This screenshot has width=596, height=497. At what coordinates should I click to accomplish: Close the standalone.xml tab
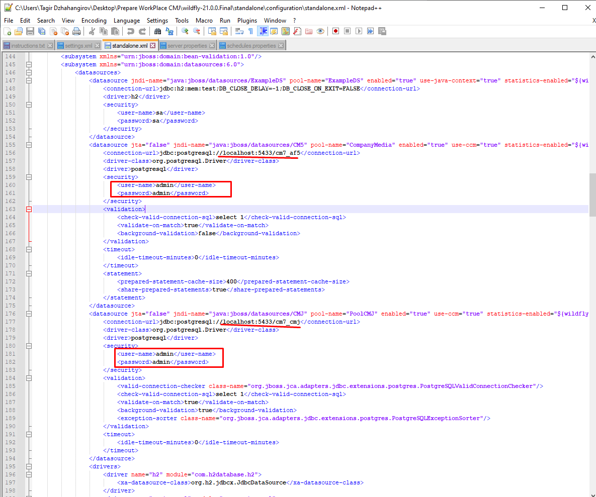(x=153, y=46)
